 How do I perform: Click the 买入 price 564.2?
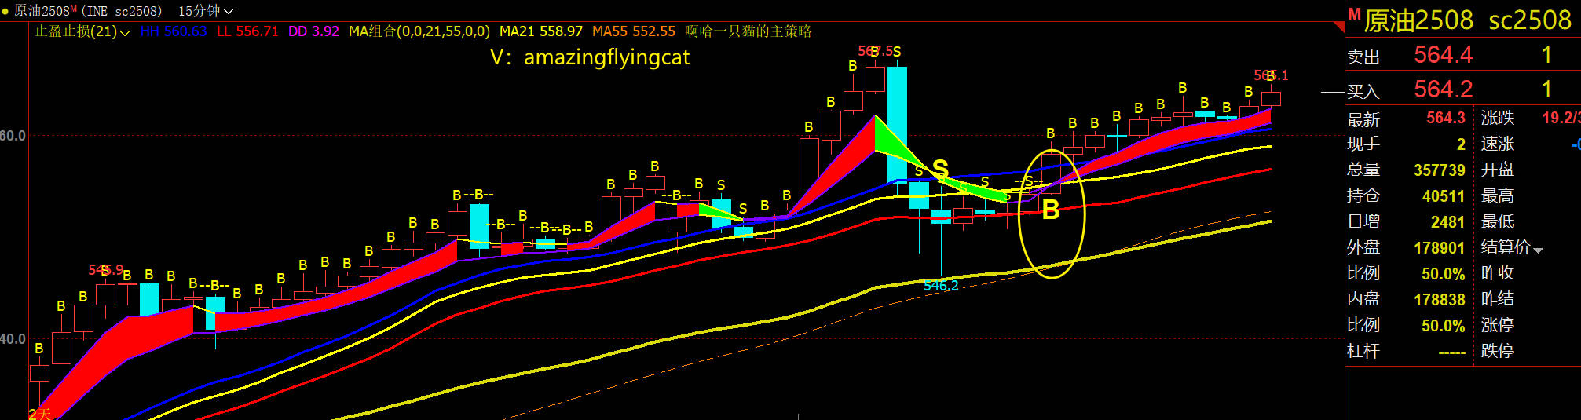1444,89
